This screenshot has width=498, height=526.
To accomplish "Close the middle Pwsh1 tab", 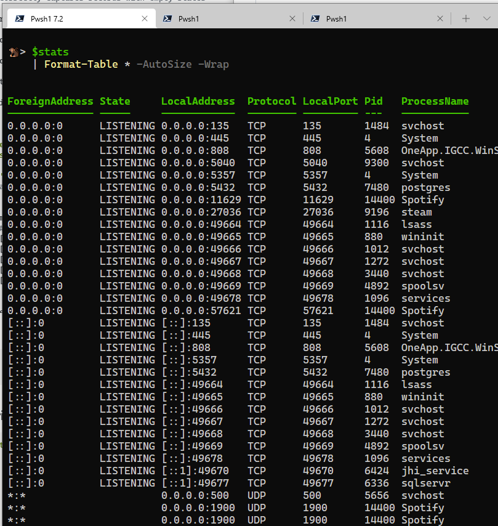I will (292, 18).
